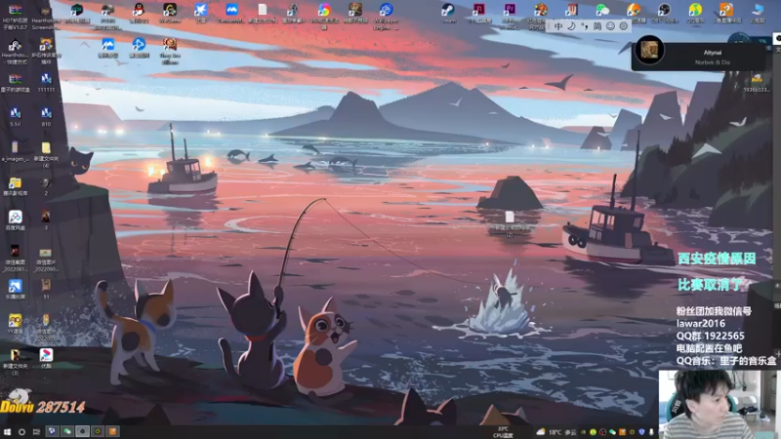Open the Steam desktop shortcut

click(x=448, y=10)
